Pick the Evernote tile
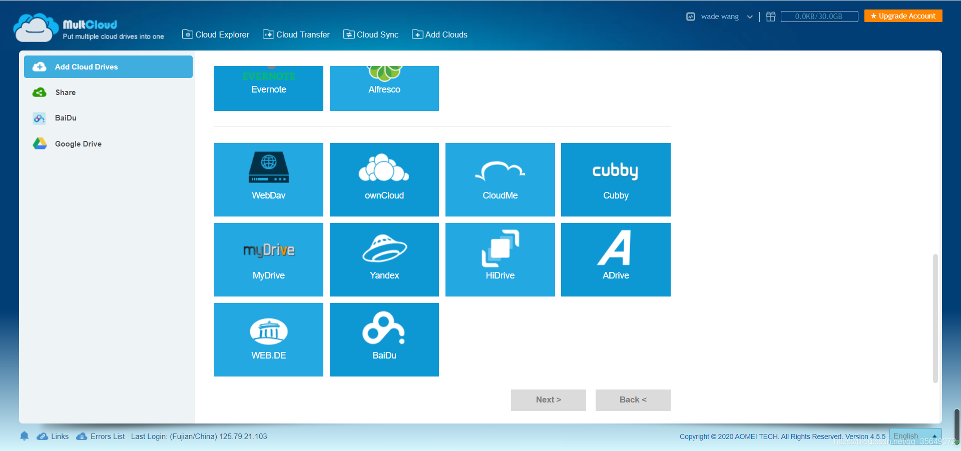This screenshot has width=961, height=451. [268, 88]
